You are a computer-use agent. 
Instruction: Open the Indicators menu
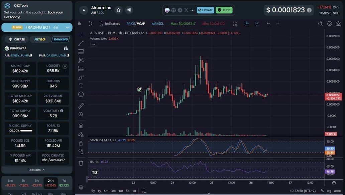pos(110,24)
